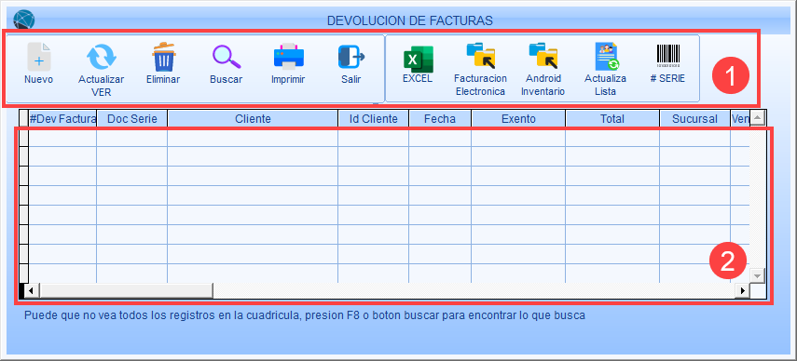The width and height of the screenshot is (797, 361).
Task: Click the Nuevo document icon
Action: point(38,56)
